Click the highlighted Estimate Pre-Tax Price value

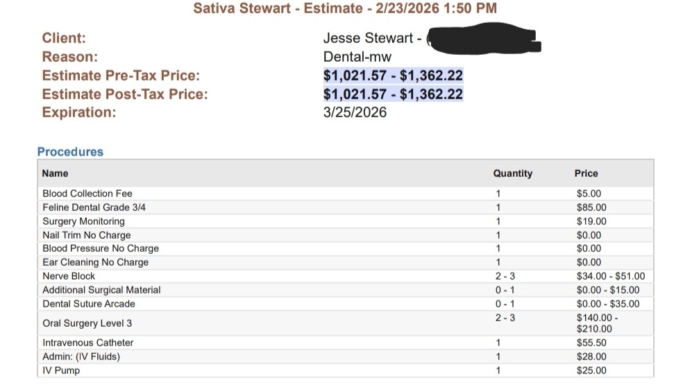click(393, 76)
